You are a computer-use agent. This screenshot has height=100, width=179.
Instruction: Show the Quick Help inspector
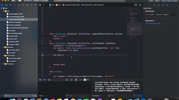(163, 5)
